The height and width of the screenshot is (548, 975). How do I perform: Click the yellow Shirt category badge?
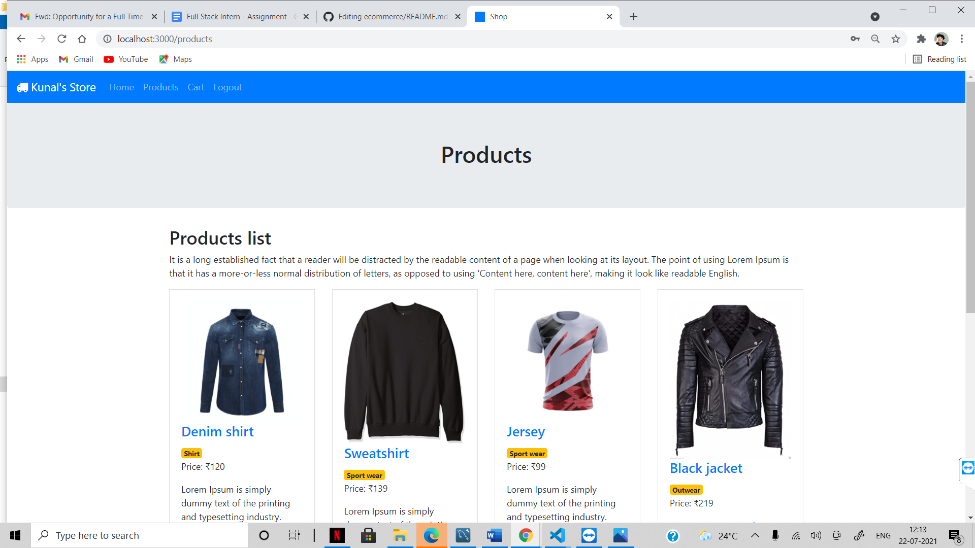(191, 454)
